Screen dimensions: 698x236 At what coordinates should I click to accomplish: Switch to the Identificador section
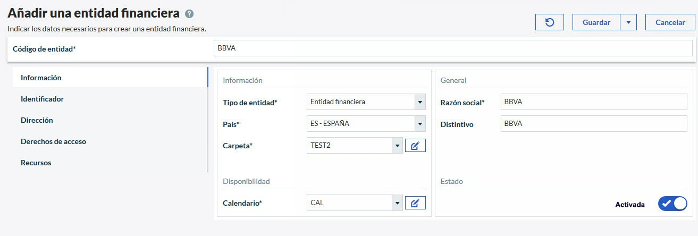click(x=42, y=99)
